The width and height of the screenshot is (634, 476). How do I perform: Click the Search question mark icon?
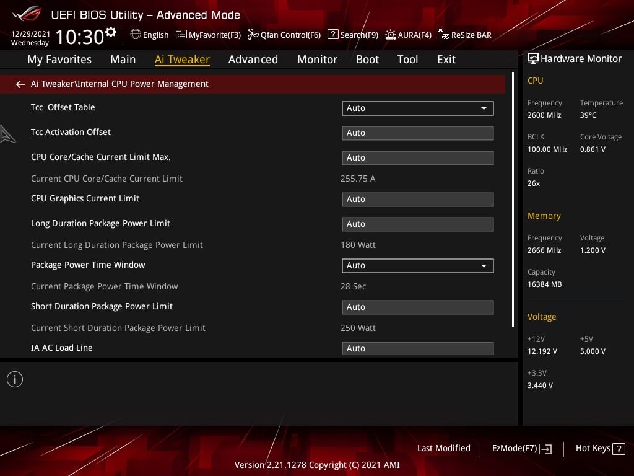(332, 35)
